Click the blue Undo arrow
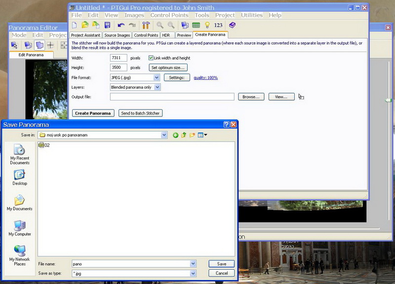395x284 pixels. point(121,25)
